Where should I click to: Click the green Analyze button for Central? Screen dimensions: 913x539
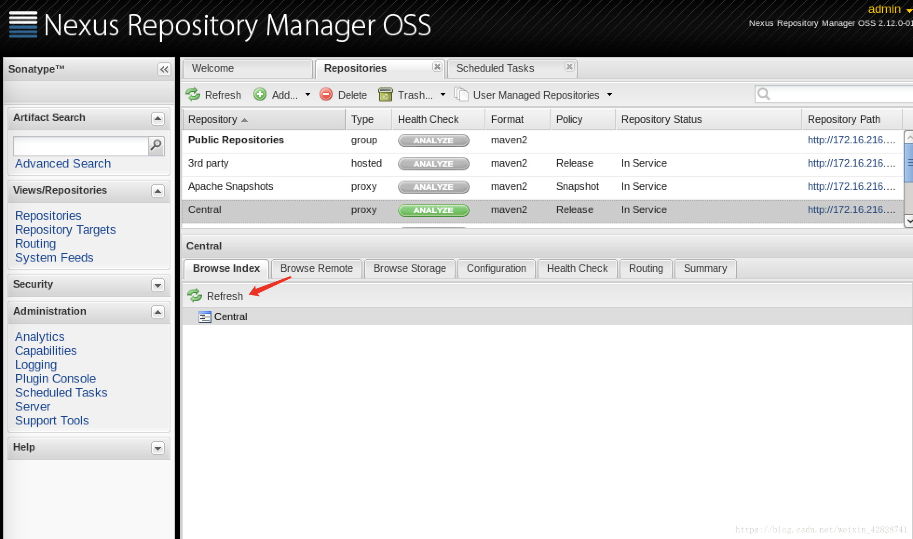pyautogui.click(x=433, y=210)
